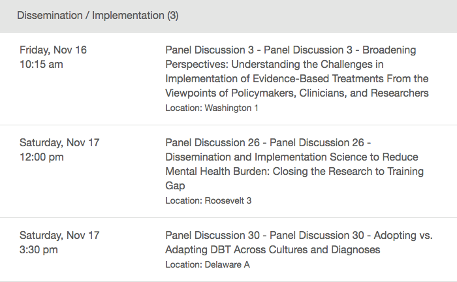The height and width of the screenshot is (282, 457).
Task: Collapse the Dissemination / Implementation category header
Action: click(228, 16)
